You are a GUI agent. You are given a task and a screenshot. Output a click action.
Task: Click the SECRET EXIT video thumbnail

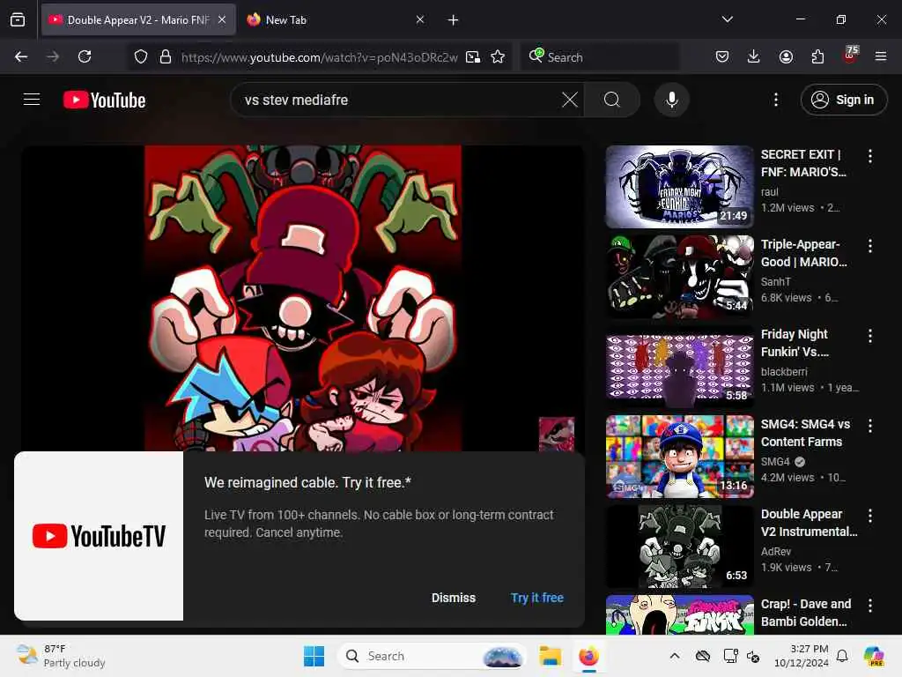coord(679,187)
